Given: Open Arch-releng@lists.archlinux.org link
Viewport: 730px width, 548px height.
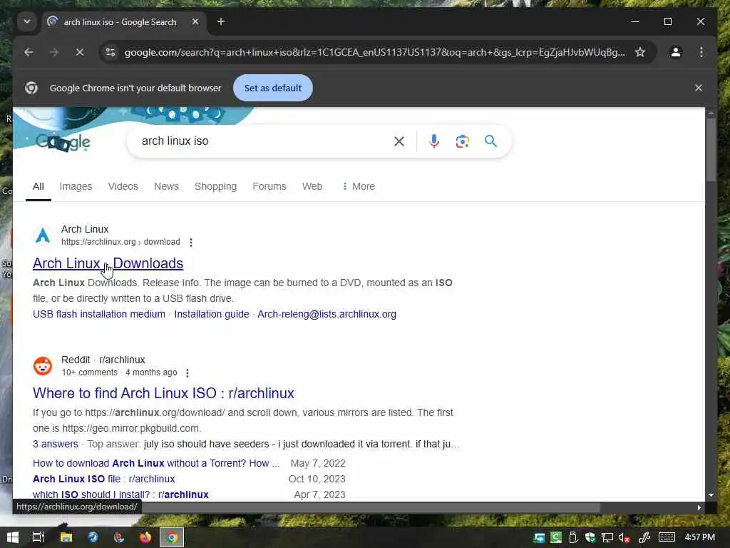Looking at the screenshot, I should pos(327,314).
